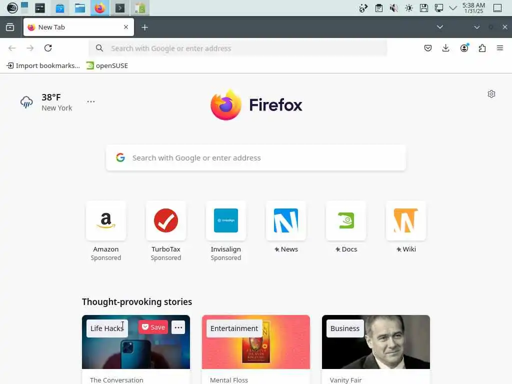Focus the central Google search box
Viewport: 512px width, 384px height.
256,157
